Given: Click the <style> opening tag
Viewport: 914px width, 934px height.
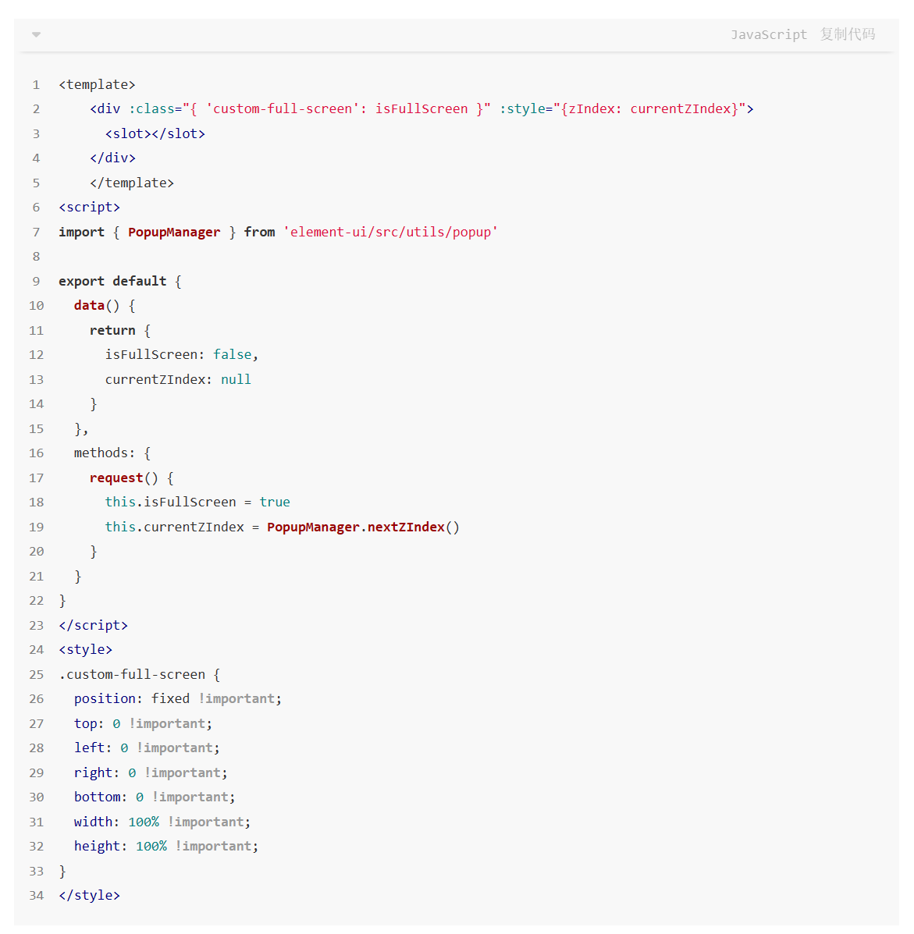Looking at the screenshot, I should pos(85,650).
